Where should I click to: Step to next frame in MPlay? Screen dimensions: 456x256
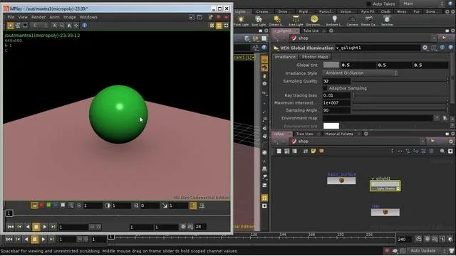53,227
